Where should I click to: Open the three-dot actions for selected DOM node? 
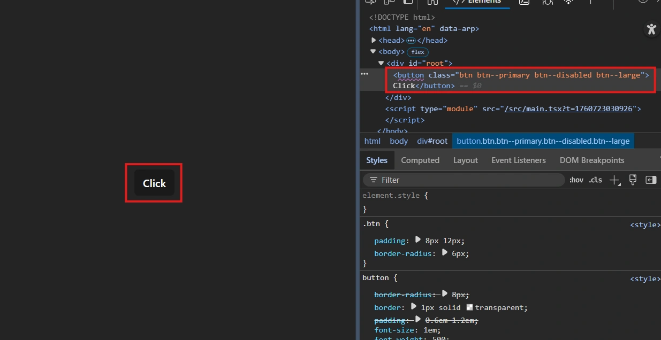click(364, 74)
